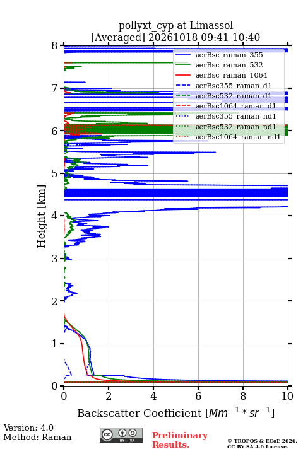Click the averaged time range '20261018 09:41-10:40'
303x454 pixels.
pos(204,37)
